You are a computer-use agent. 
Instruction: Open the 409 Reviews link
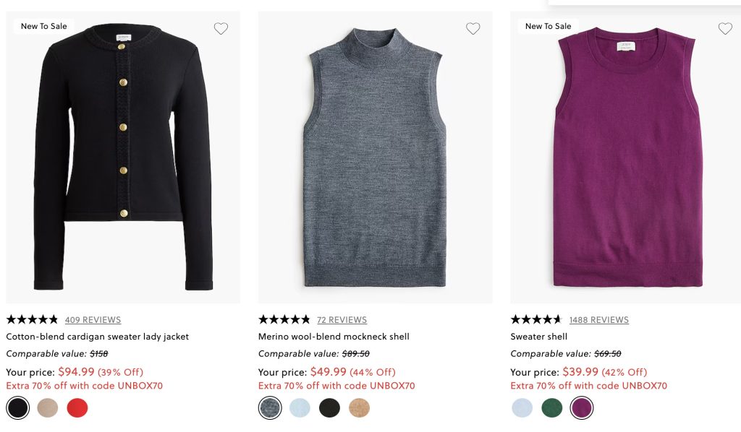click(x=93, y=320)
